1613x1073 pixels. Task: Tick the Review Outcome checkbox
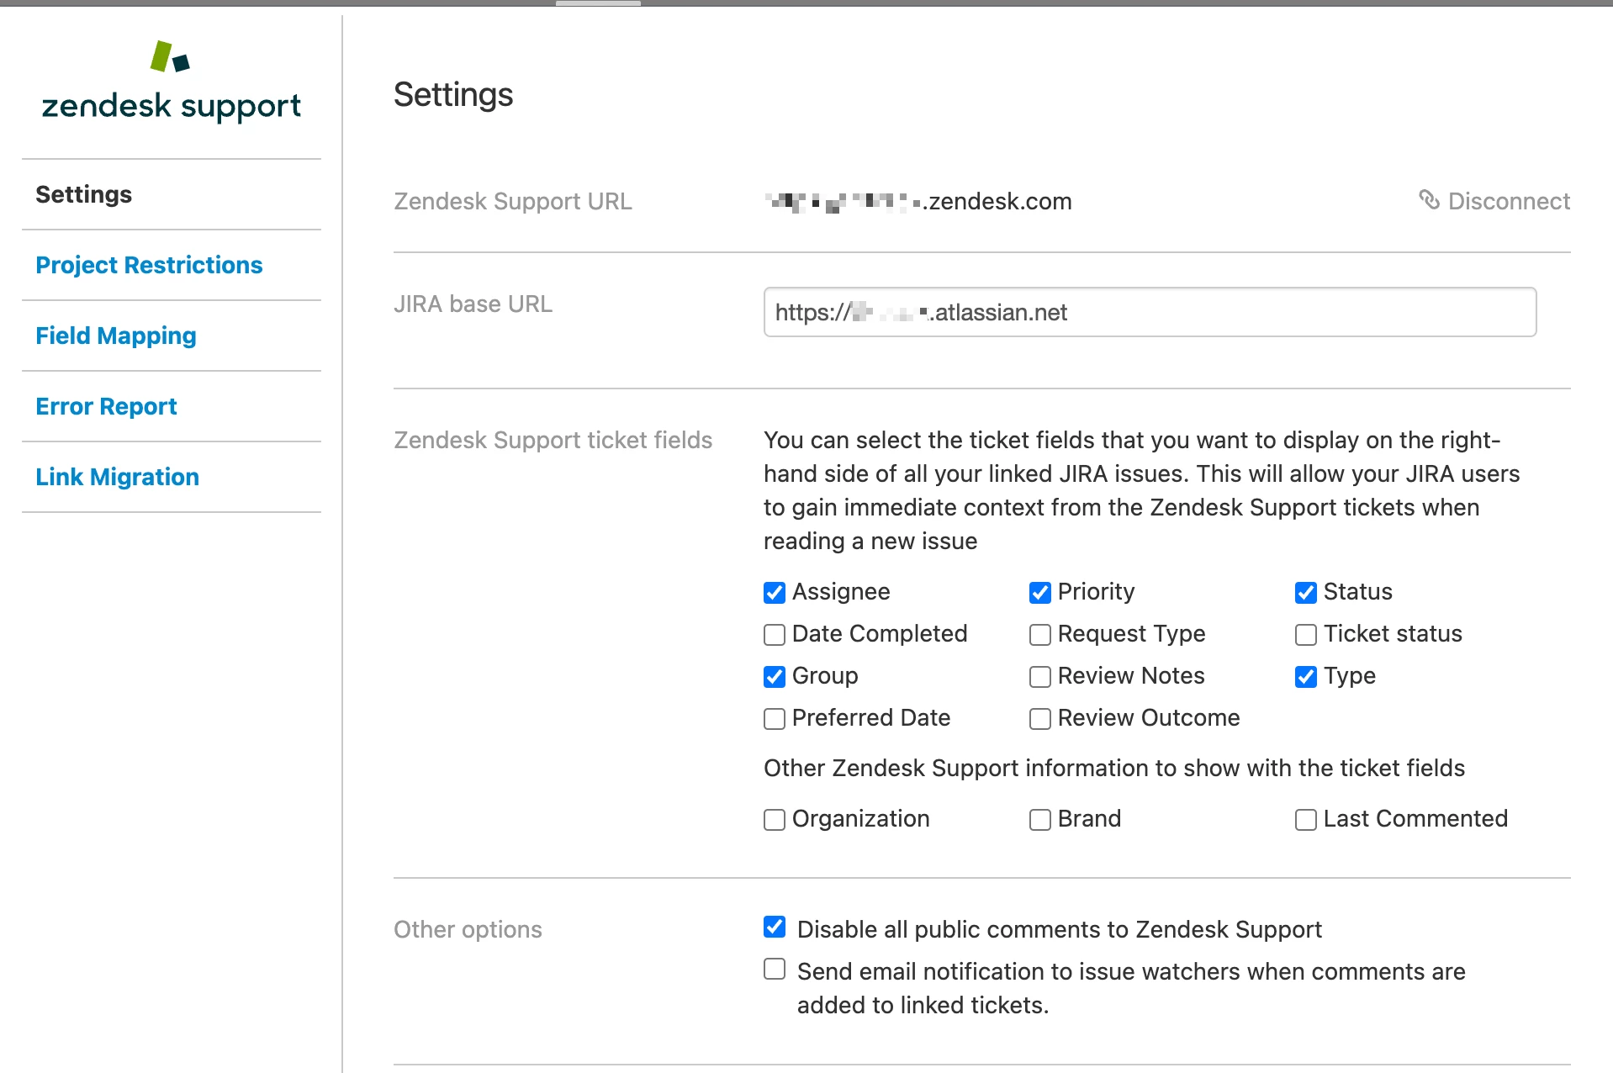1040,719
